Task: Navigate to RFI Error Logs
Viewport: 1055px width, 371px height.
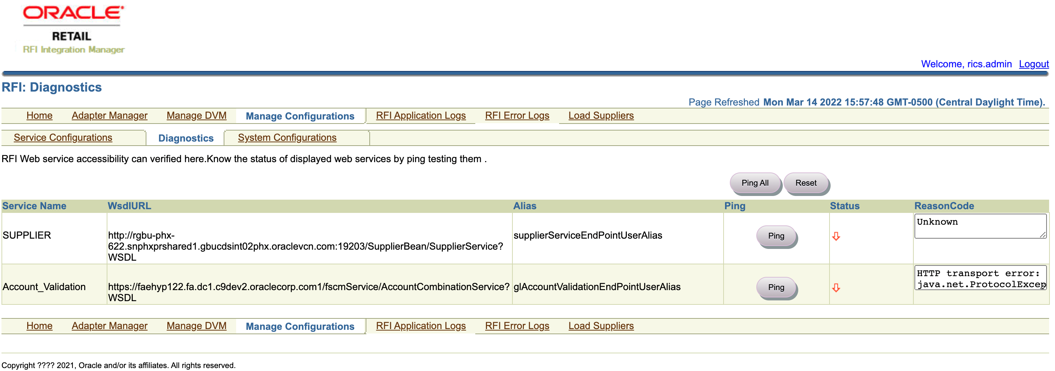Action: [x=517, y=115]
